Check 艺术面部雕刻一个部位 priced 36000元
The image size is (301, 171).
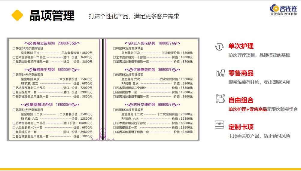14,57
